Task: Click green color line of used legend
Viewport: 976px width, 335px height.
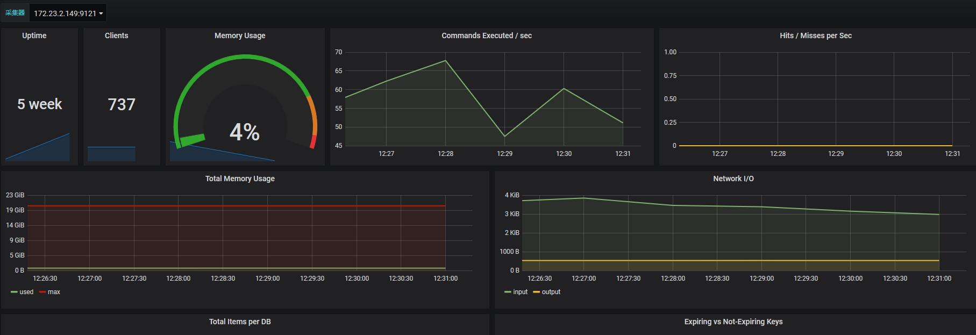Action: point(14,292)
